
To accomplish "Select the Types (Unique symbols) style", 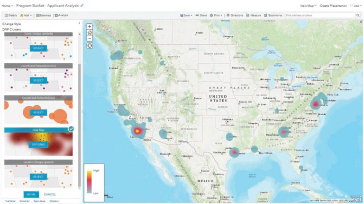I will tap(38, 48).
